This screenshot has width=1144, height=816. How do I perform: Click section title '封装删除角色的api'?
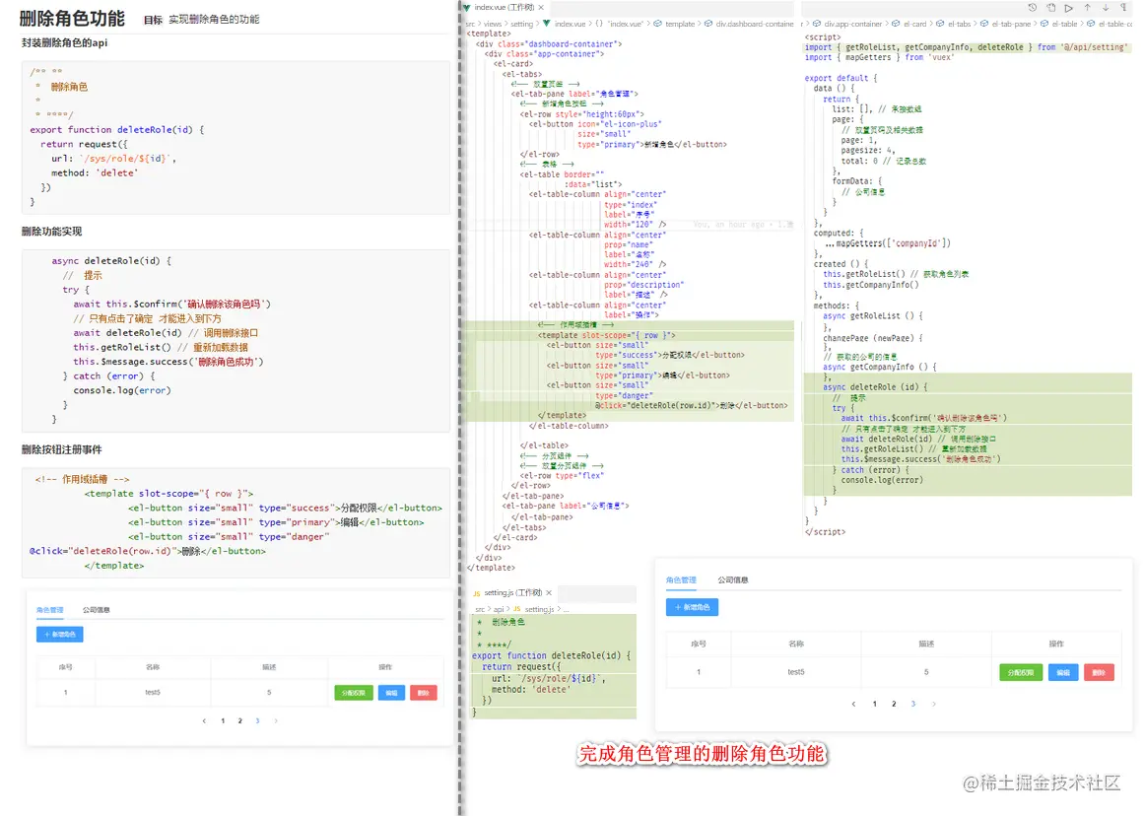[64, 43]
